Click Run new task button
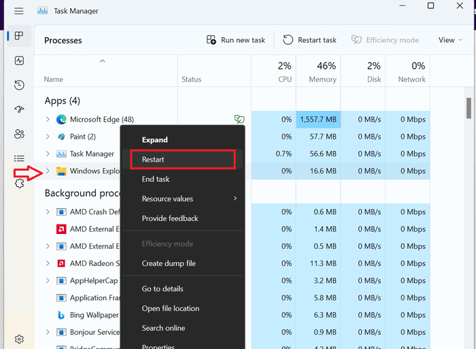 (x=235, y=40)
